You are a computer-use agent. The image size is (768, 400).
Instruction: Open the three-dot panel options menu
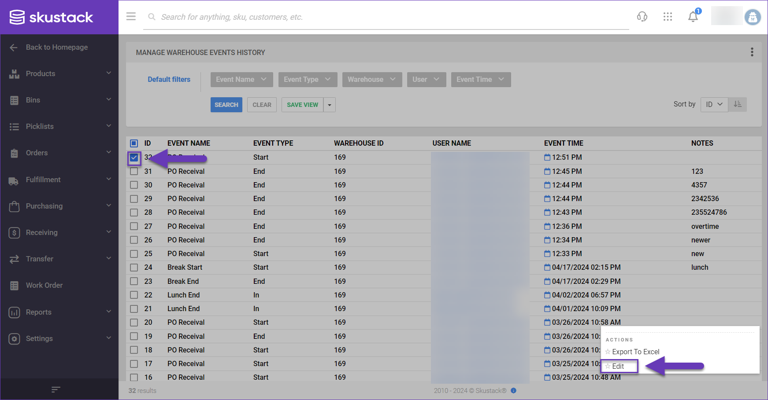pyautogui.click(x=752, y=52)
